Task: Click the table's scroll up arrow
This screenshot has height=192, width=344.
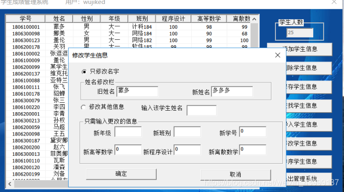Action: point(254,19)
